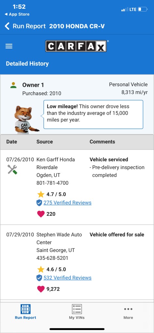The image size is (154, 333).
Task: Tap the Owner 1 person icon
Action: (13, 86)
